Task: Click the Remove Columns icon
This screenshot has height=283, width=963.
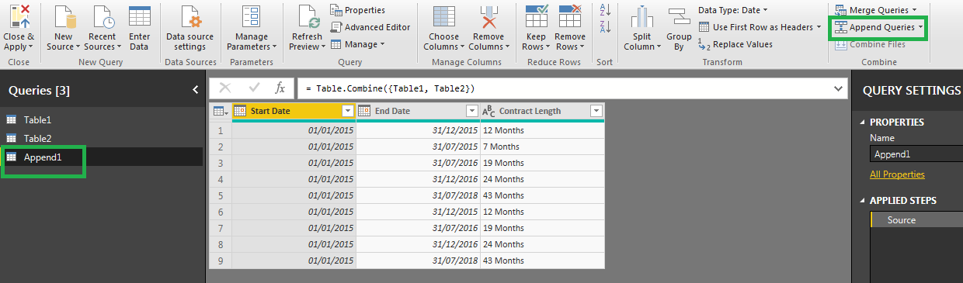Action: 488,16
